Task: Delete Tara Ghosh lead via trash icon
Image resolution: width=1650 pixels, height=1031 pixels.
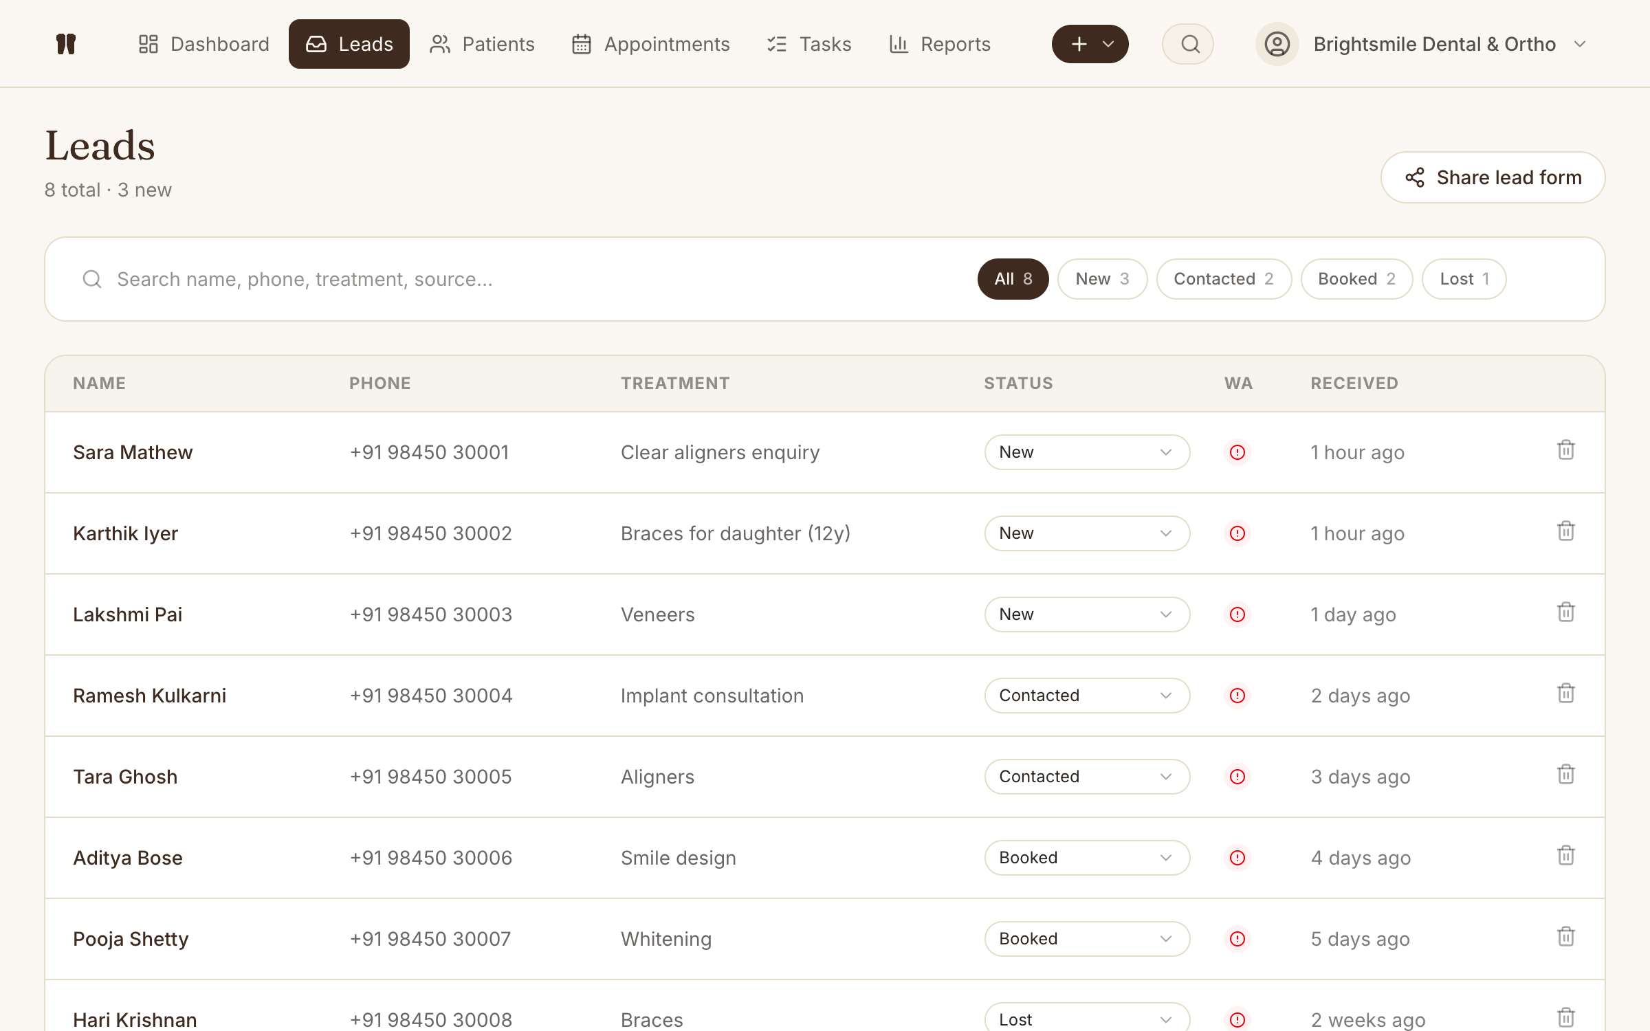Action: [1566, 775]
